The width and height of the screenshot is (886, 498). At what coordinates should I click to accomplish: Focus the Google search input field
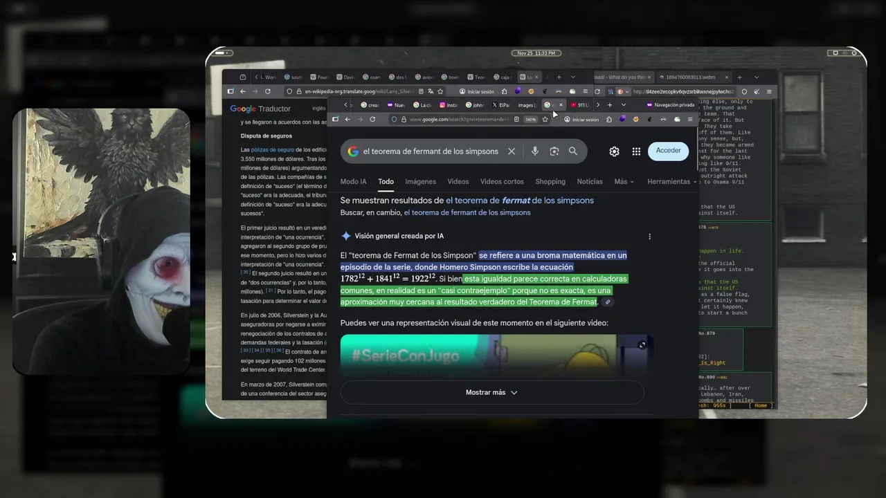click(431, 151)
